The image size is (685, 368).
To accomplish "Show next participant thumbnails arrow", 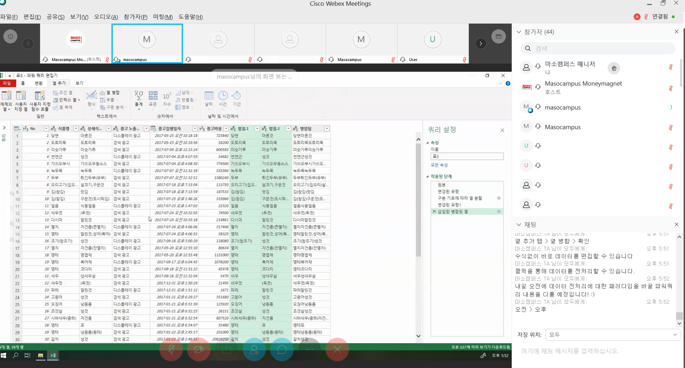I will coord(481,44).
